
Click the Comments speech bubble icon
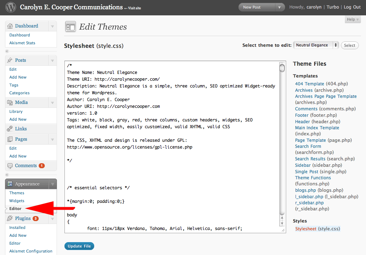tap(10, 165)
